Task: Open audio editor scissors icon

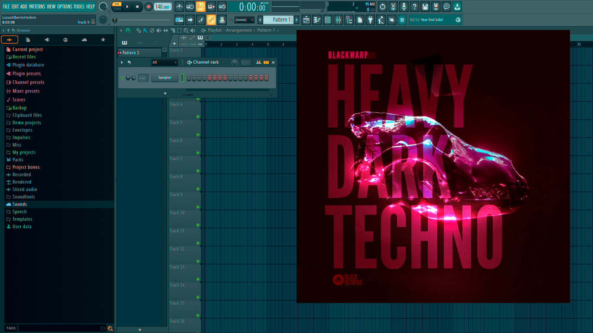Action: (393, 7)
